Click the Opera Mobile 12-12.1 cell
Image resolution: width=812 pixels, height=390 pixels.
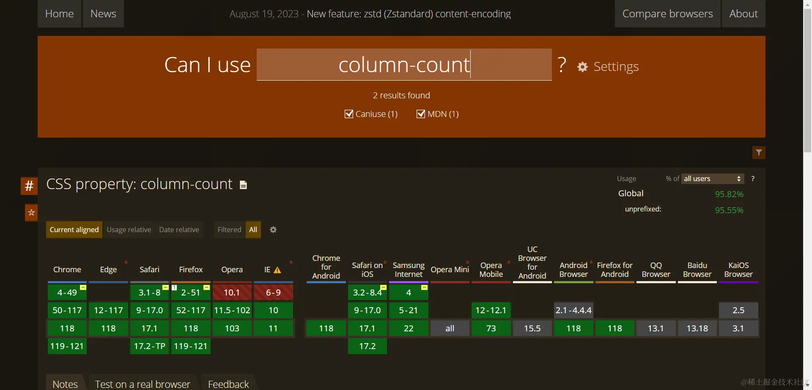click(491, 310)
